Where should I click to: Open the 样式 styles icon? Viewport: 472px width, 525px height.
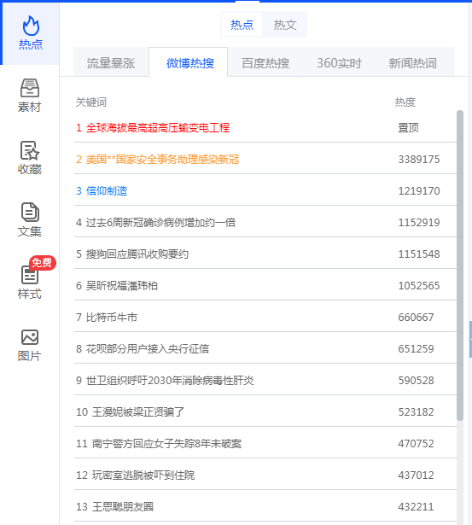point(30,275)
